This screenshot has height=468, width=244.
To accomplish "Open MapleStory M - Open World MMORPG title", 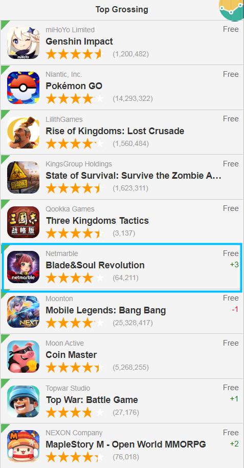I will [x=125, y=444].
